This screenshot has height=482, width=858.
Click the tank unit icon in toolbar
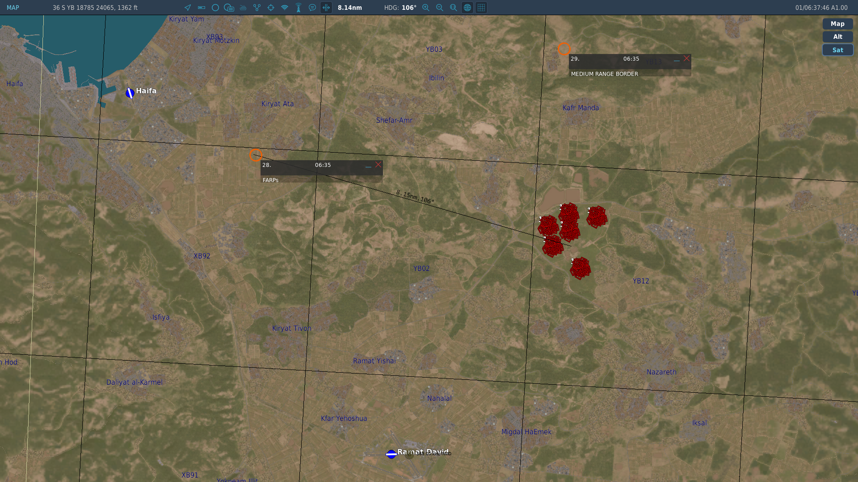[243, 8]
